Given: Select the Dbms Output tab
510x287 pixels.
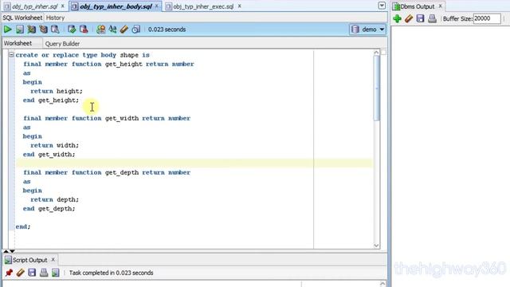Looking at the screenshot, I should pyautogui.click(x=417, y=6).
